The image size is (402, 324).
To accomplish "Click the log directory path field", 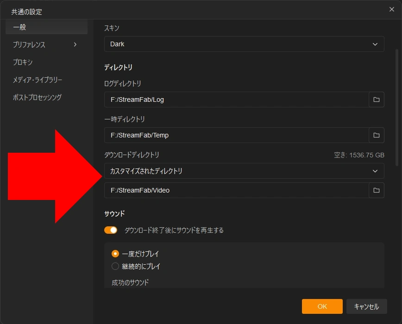I will [x=232, y=100].
